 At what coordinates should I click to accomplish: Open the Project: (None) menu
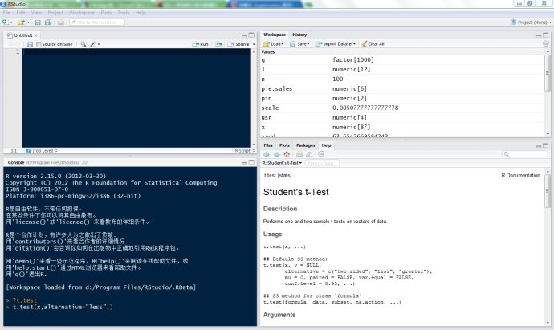(531, 22)
